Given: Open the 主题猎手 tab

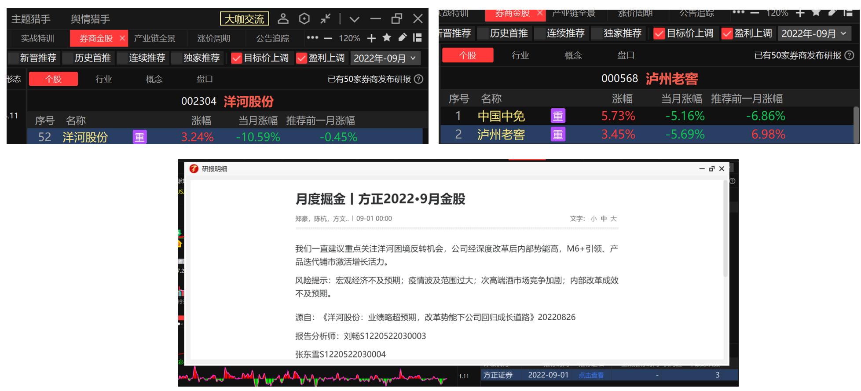Looking at the screenshot, I should [31, 19].
